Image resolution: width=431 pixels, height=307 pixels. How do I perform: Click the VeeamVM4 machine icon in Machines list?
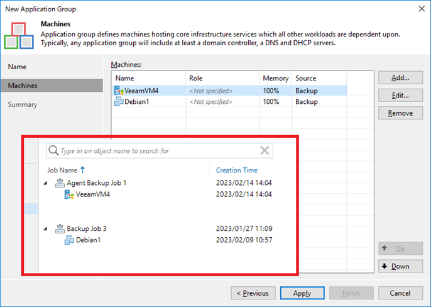point(119,91)
